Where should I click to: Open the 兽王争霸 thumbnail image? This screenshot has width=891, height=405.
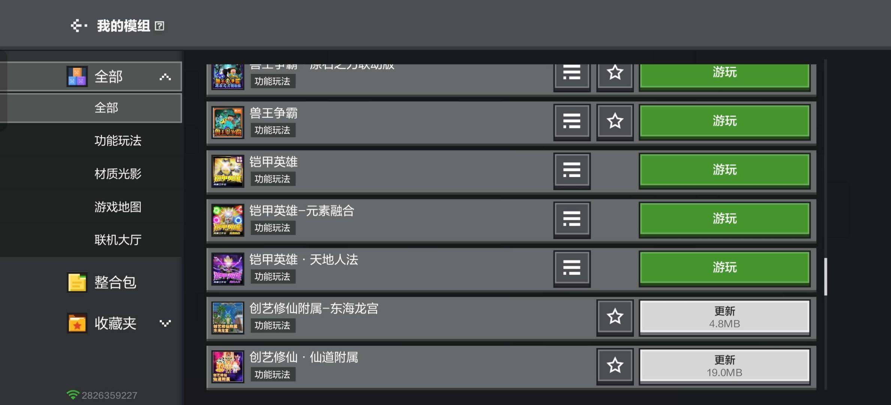tap(228, 122)
